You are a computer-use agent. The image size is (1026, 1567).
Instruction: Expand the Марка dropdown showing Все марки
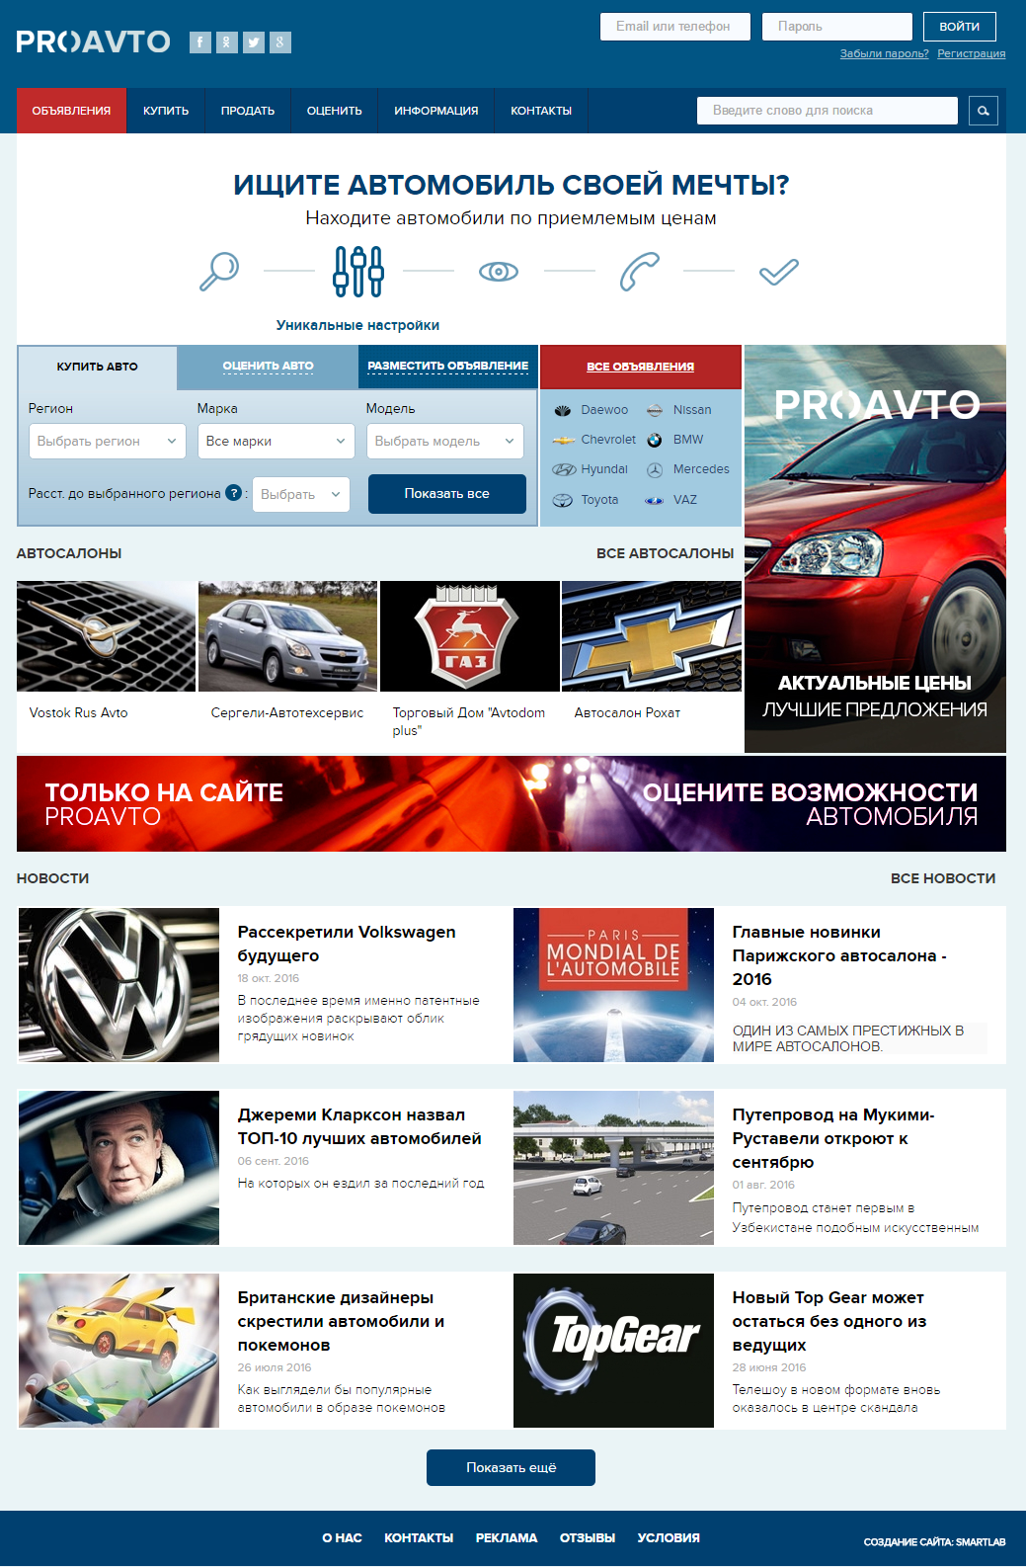point(276,441)
